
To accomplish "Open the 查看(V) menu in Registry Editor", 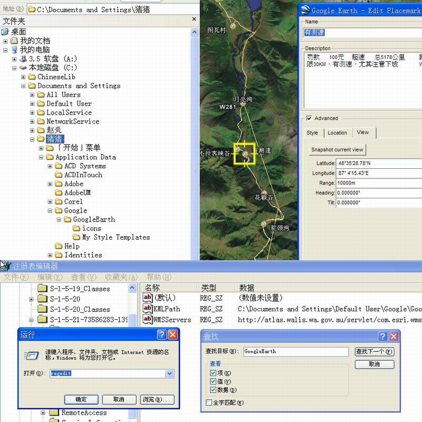I will coord(84,277).
